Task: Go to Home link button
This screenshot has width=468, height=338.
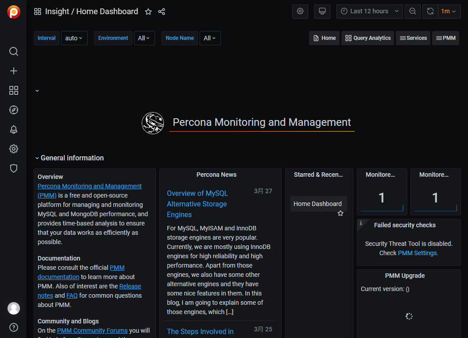Action: (x=325, y=38)
